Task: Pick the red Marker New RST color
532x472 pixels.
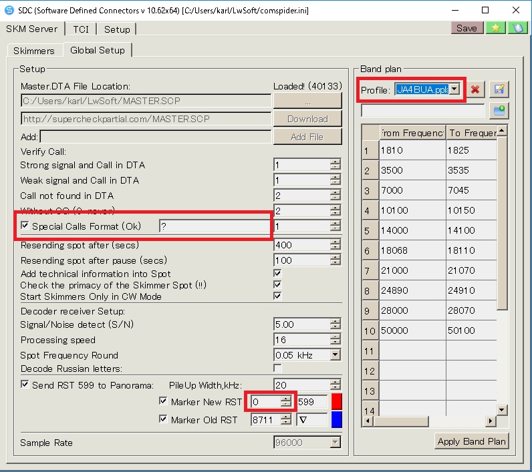Action: click(x=337, y=401)
